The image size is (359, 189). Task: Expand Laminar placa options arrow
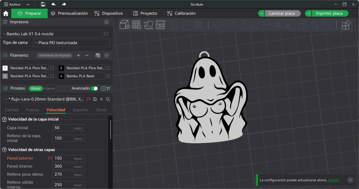[261, 13]
